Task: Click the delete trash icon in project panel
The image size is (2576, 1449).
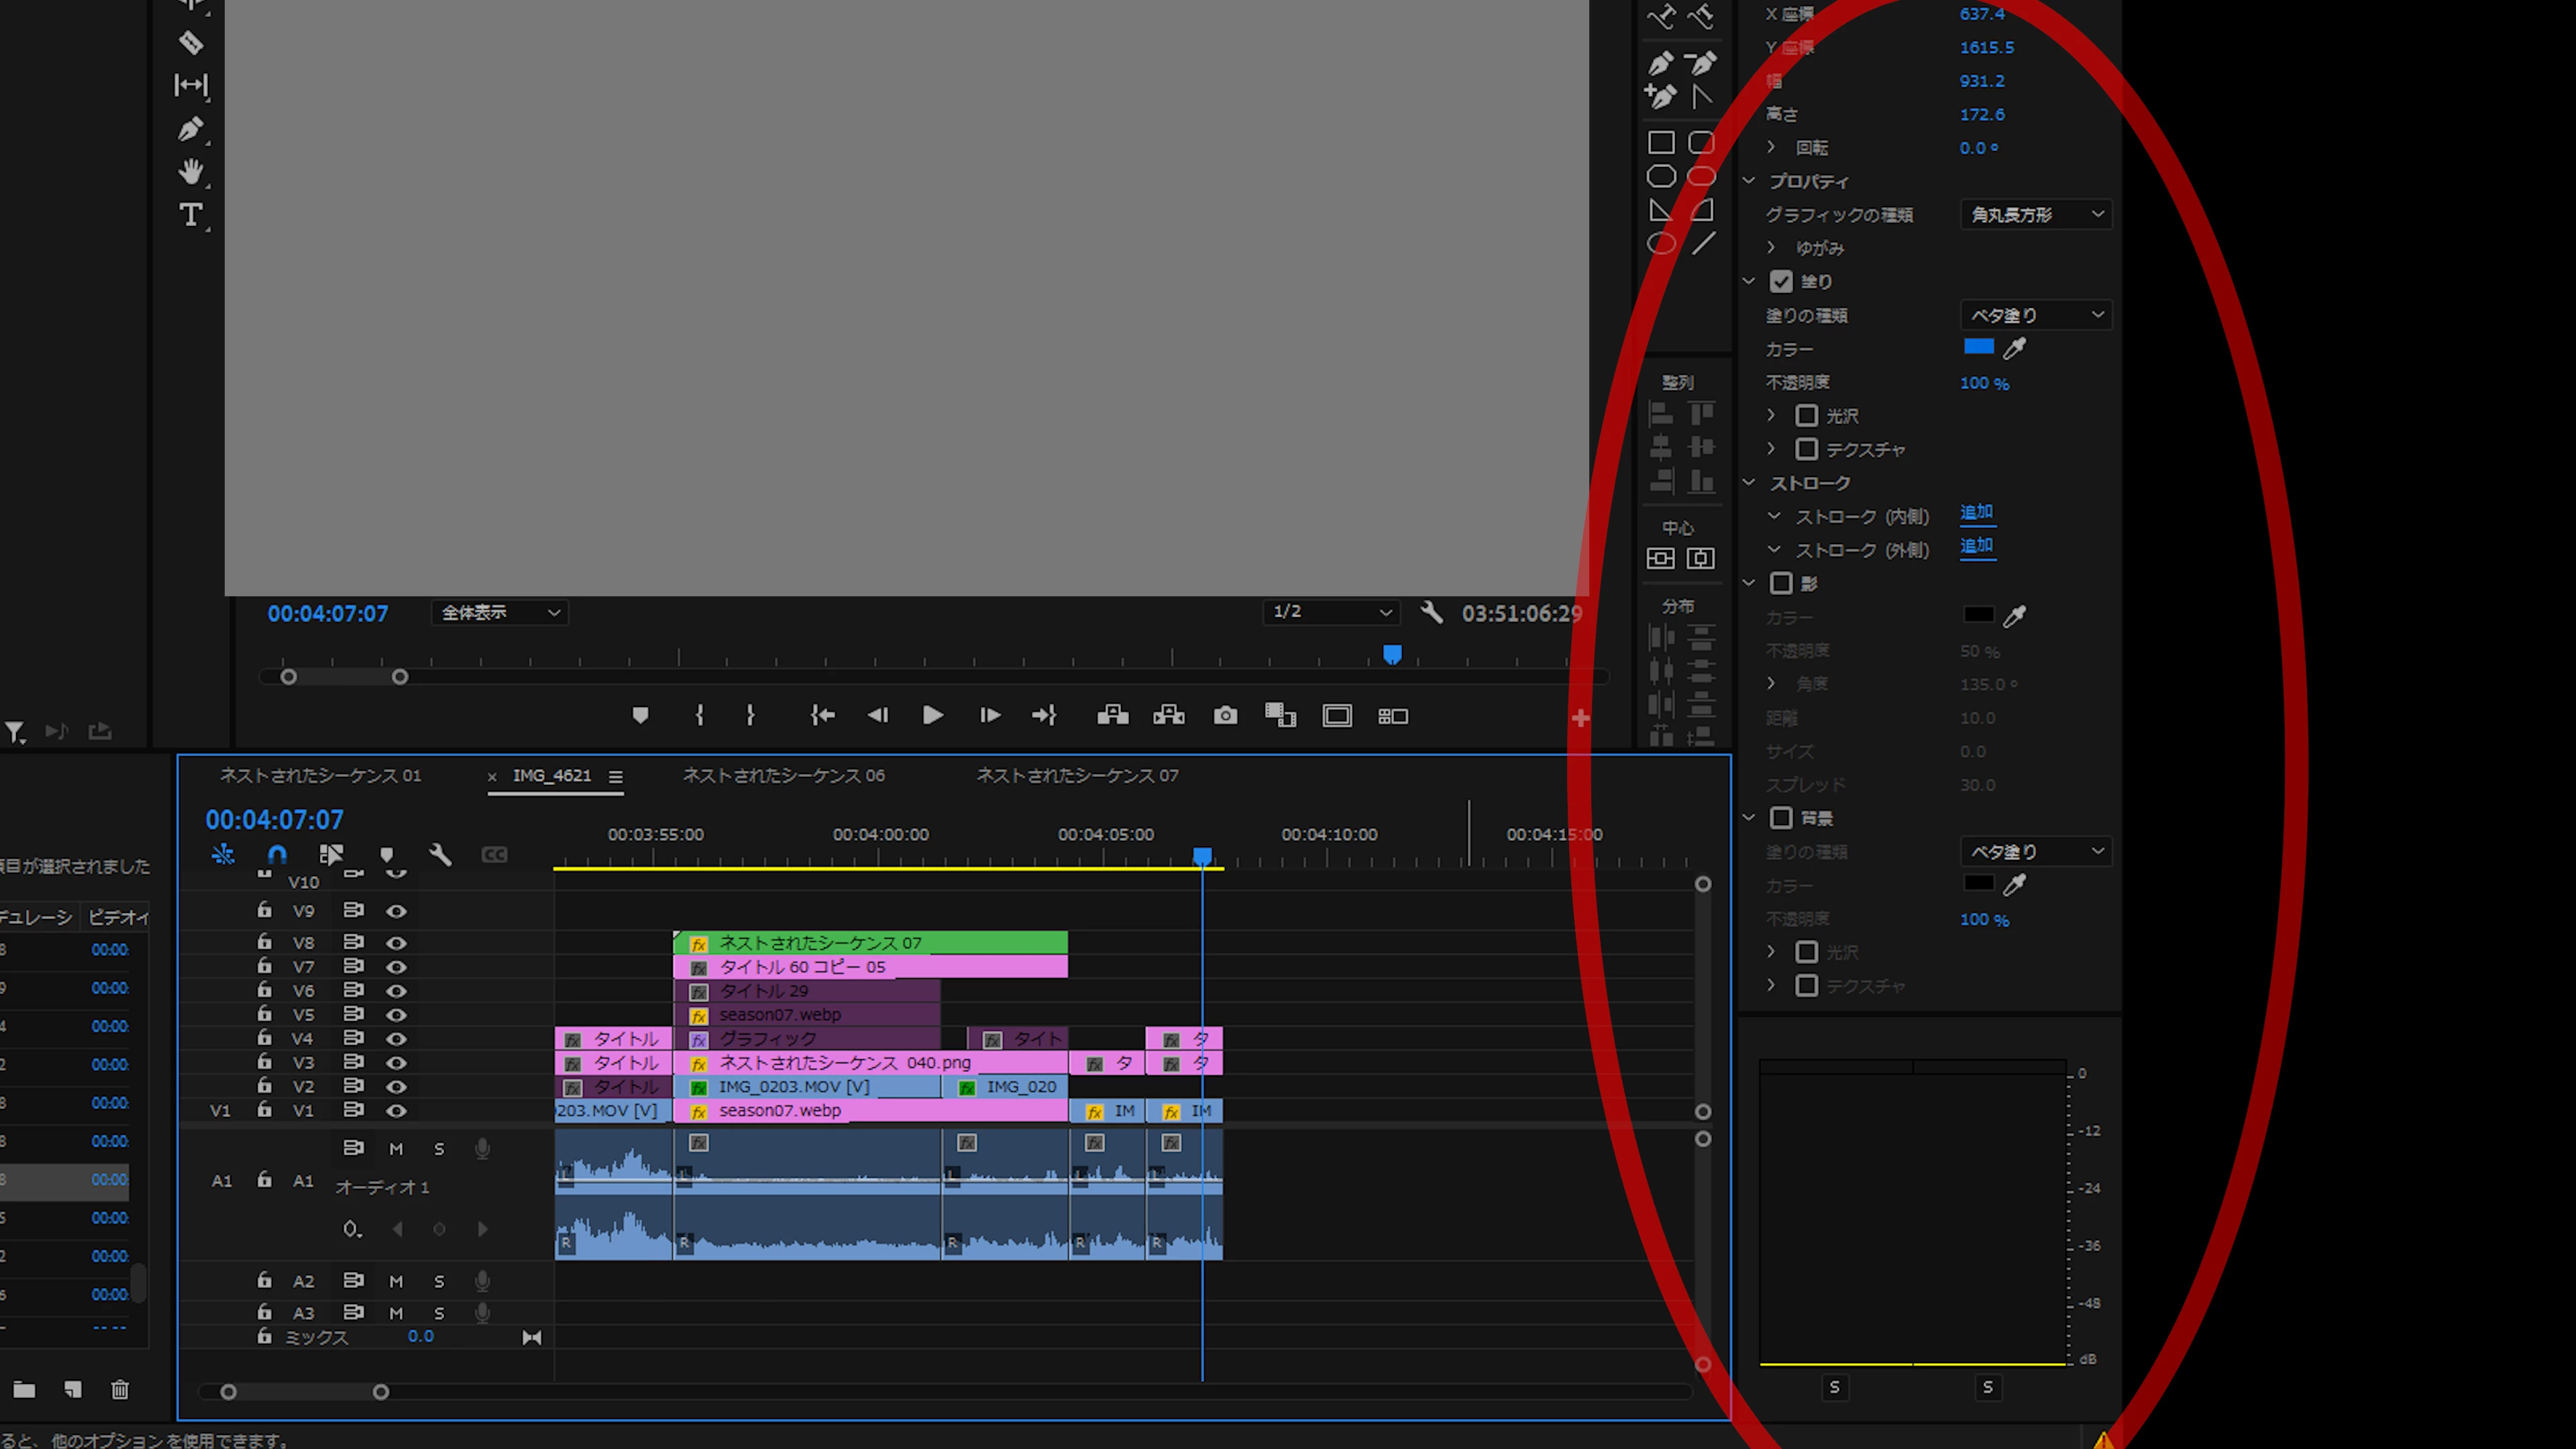Action: click(120, 1390)
